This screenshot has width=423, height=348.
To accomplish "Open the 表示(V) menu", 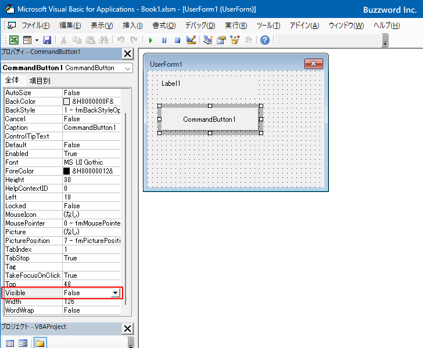I will coord(102,26).
